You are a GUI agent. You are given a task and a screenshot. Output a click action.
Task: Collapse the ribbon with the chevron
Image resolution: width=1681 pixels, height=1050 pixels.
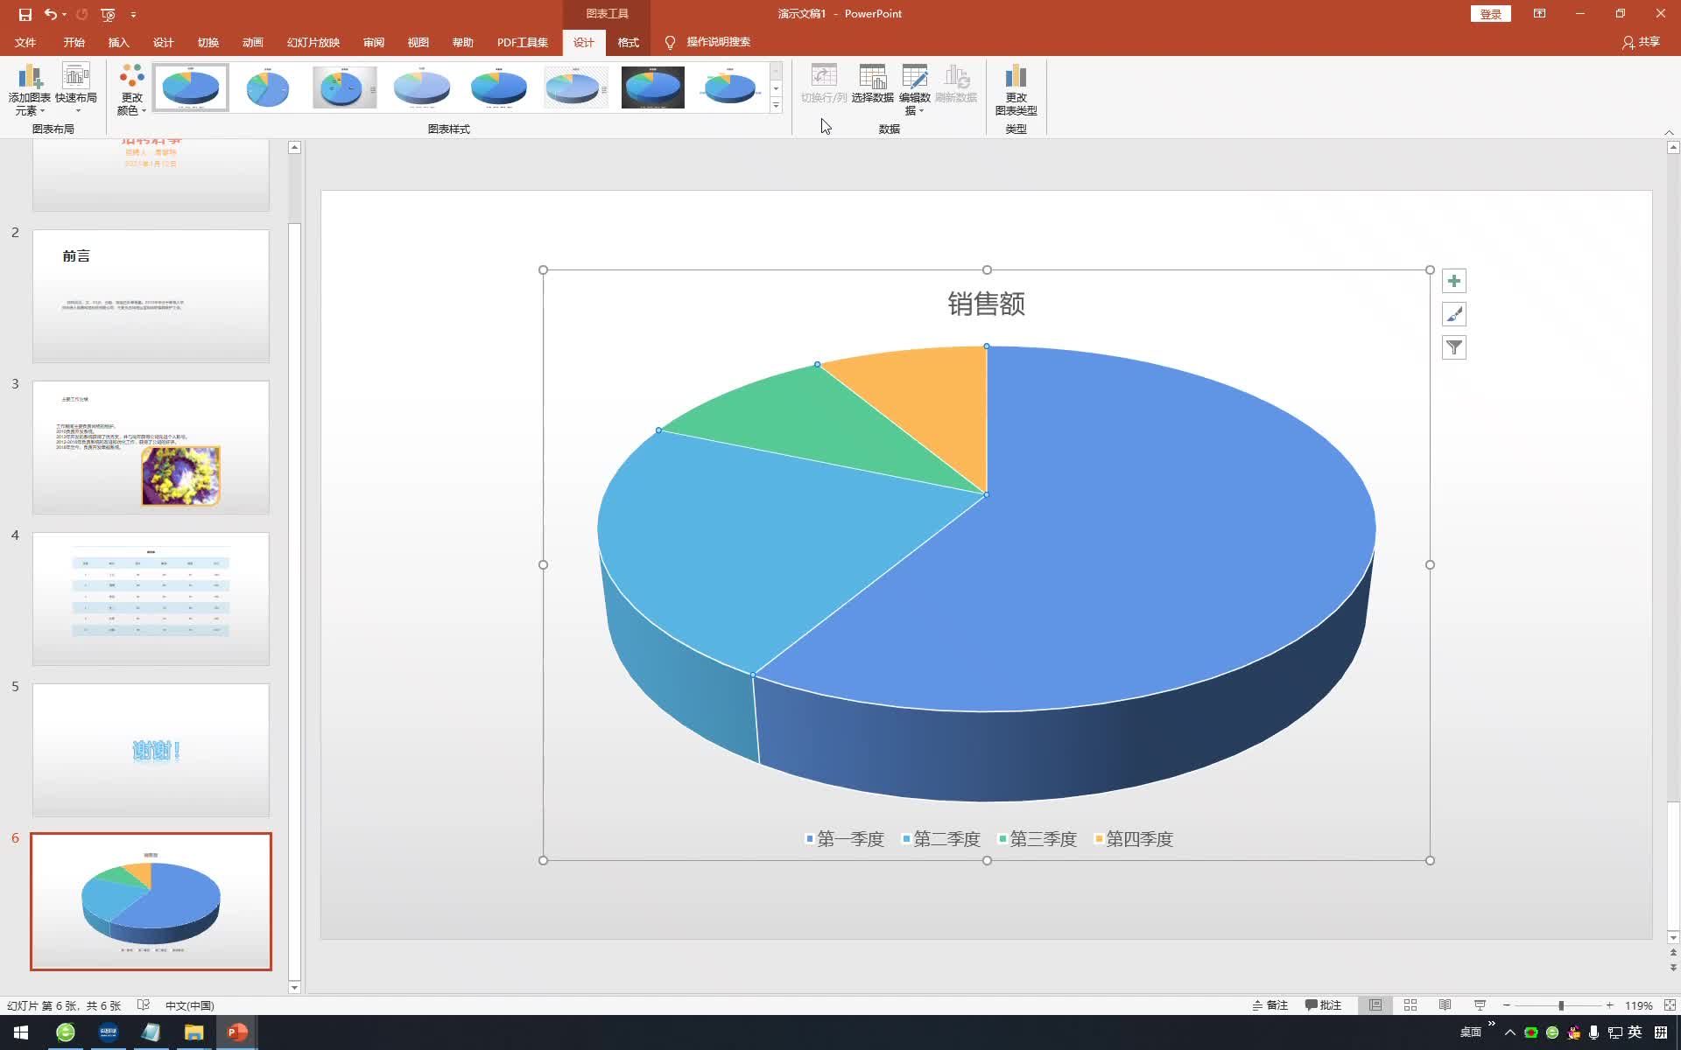pyautogui.click(x=1669, y=132)
